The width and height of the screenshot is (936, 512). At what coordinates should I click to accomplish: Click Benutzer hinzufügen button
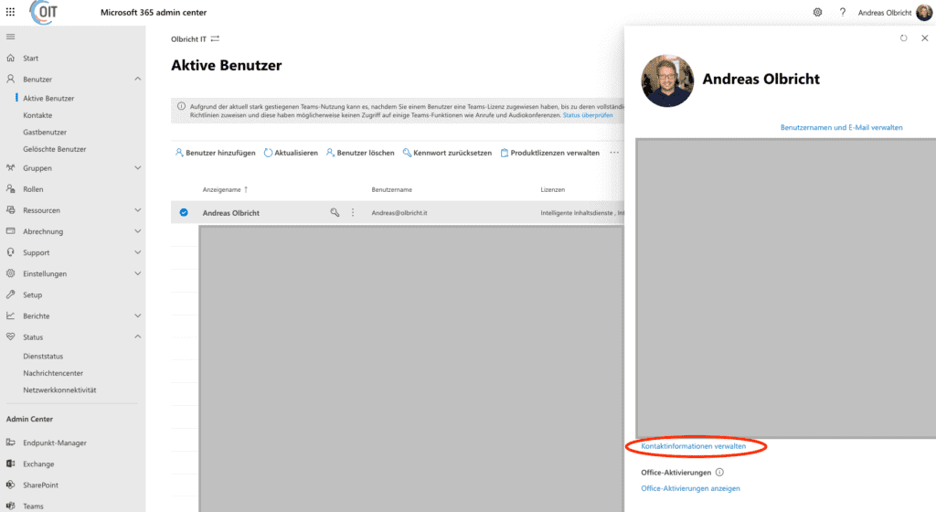coord(215,153)
